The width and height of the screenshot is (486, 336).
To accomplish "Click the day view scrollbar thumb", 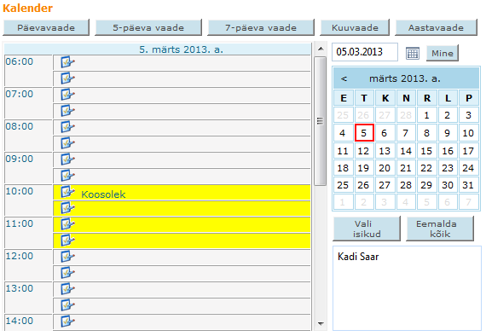I will pyautogui.click(x=321, y=121).
